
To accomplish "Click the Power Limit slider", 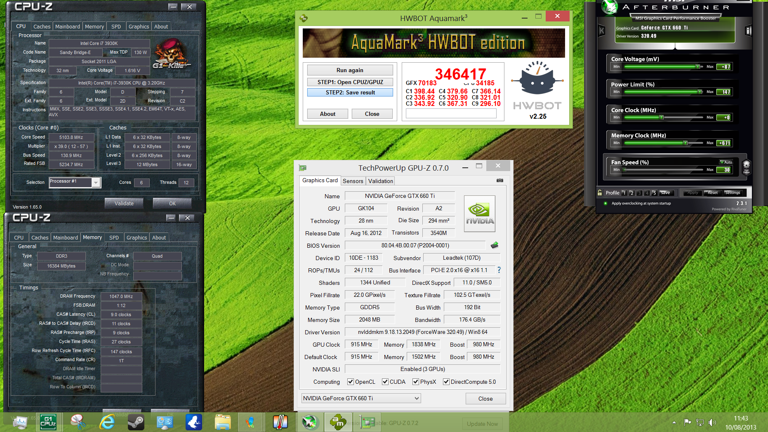I will pyautogui.click(x=663, y=92).
